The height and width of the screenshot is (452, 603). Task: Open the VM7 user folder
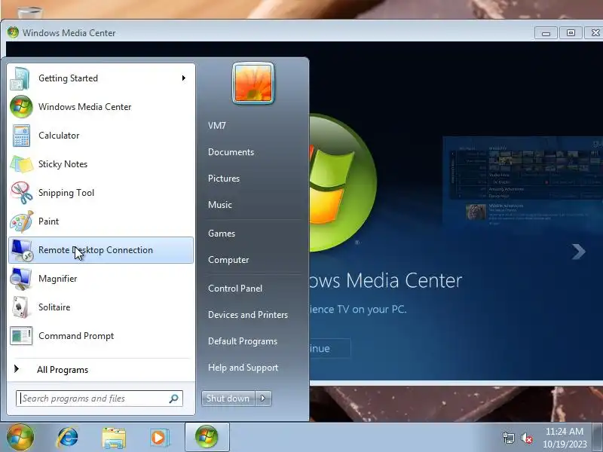(217, 126)
